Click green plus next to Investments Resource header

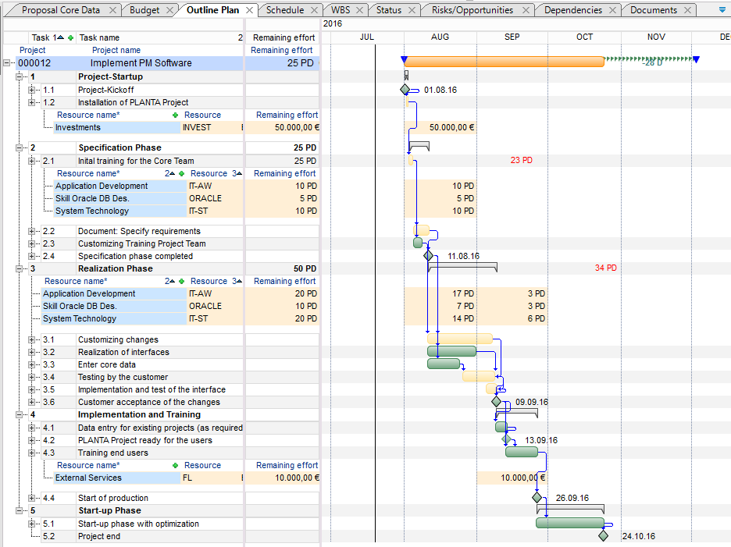[x=175, y=115]
